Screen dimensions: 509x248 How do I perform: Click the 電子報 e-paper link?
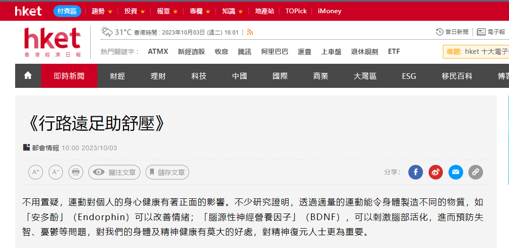point(492,32)
